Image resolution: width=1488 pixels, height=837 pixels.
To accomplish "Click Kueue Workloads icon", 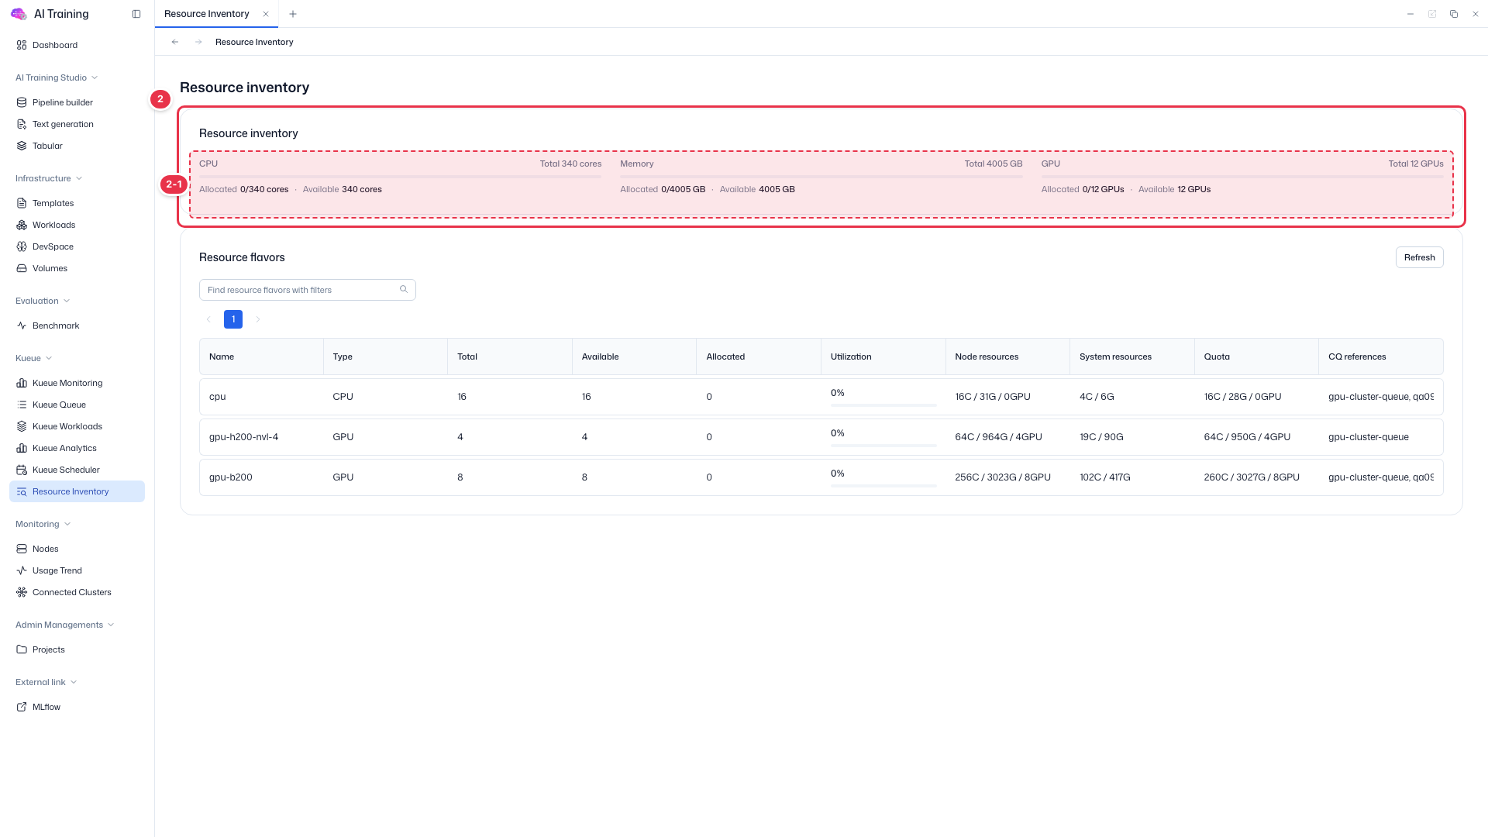I will click(x=22, y=426).
